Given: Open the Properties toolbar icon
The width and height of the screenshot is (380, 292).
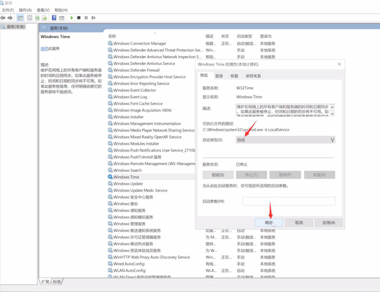Looking at the screenshot, I should 30,18.
